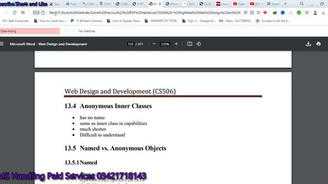The width and height of the screenshot is (328, 184).
Task: Click the green circular extension icon left of the blue one
Action: point(275,12)
